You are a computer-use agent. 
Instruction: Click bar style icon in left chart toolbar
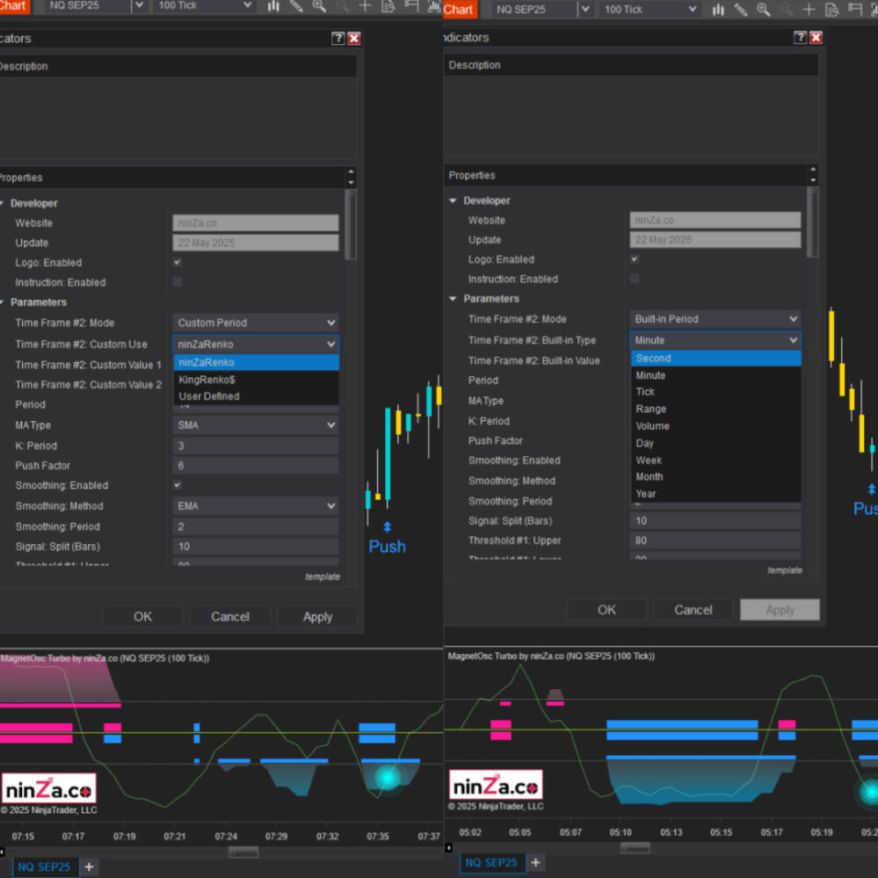273,7
